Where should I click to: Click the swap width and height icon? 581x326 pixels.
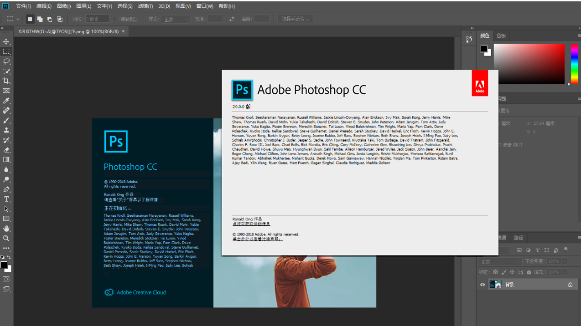click(232, 19)
